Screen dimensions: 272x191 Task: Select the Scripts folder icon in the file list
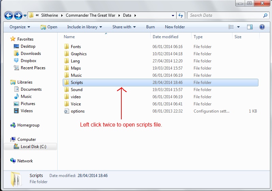click(x=66, y=82)
